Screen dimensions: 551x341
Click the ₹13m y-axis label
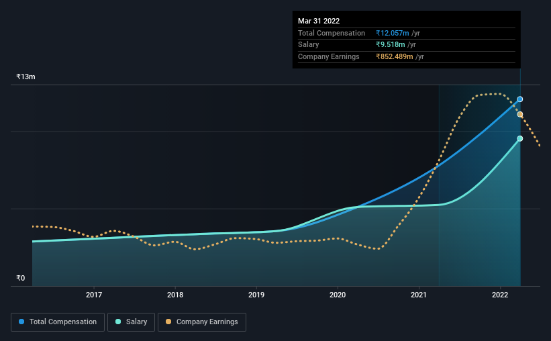[26, 77]
